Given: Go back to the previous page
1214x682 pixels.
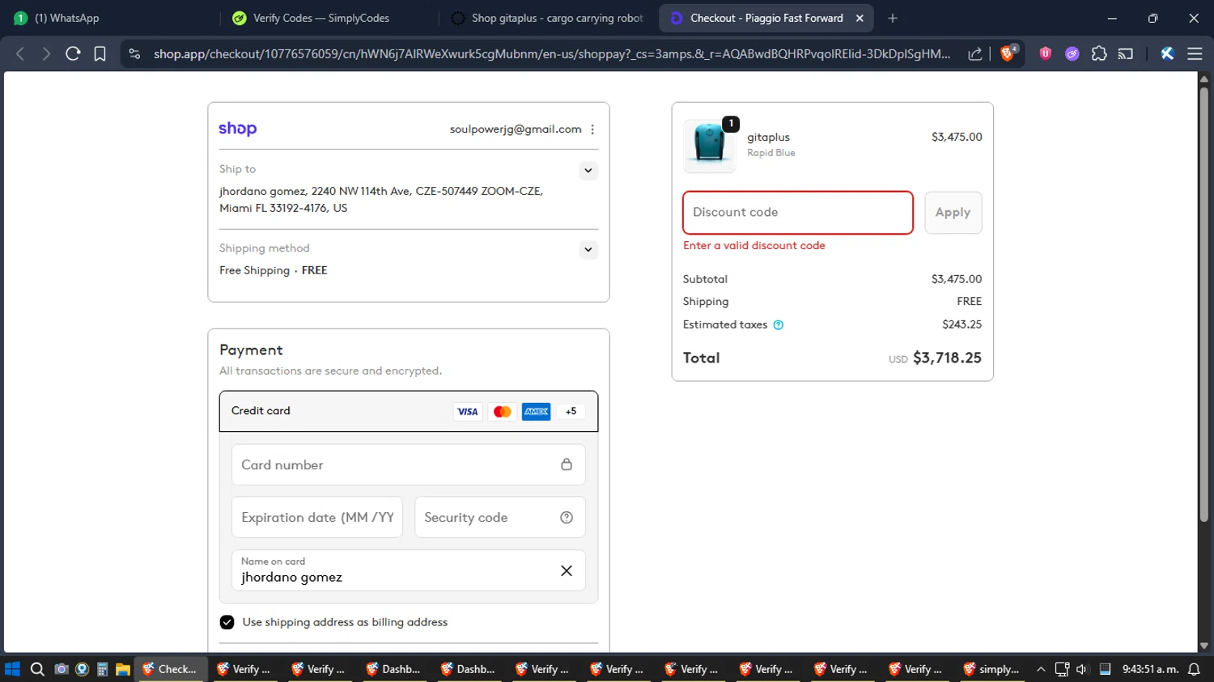Looking at the screenshot, I should (20, 53).
